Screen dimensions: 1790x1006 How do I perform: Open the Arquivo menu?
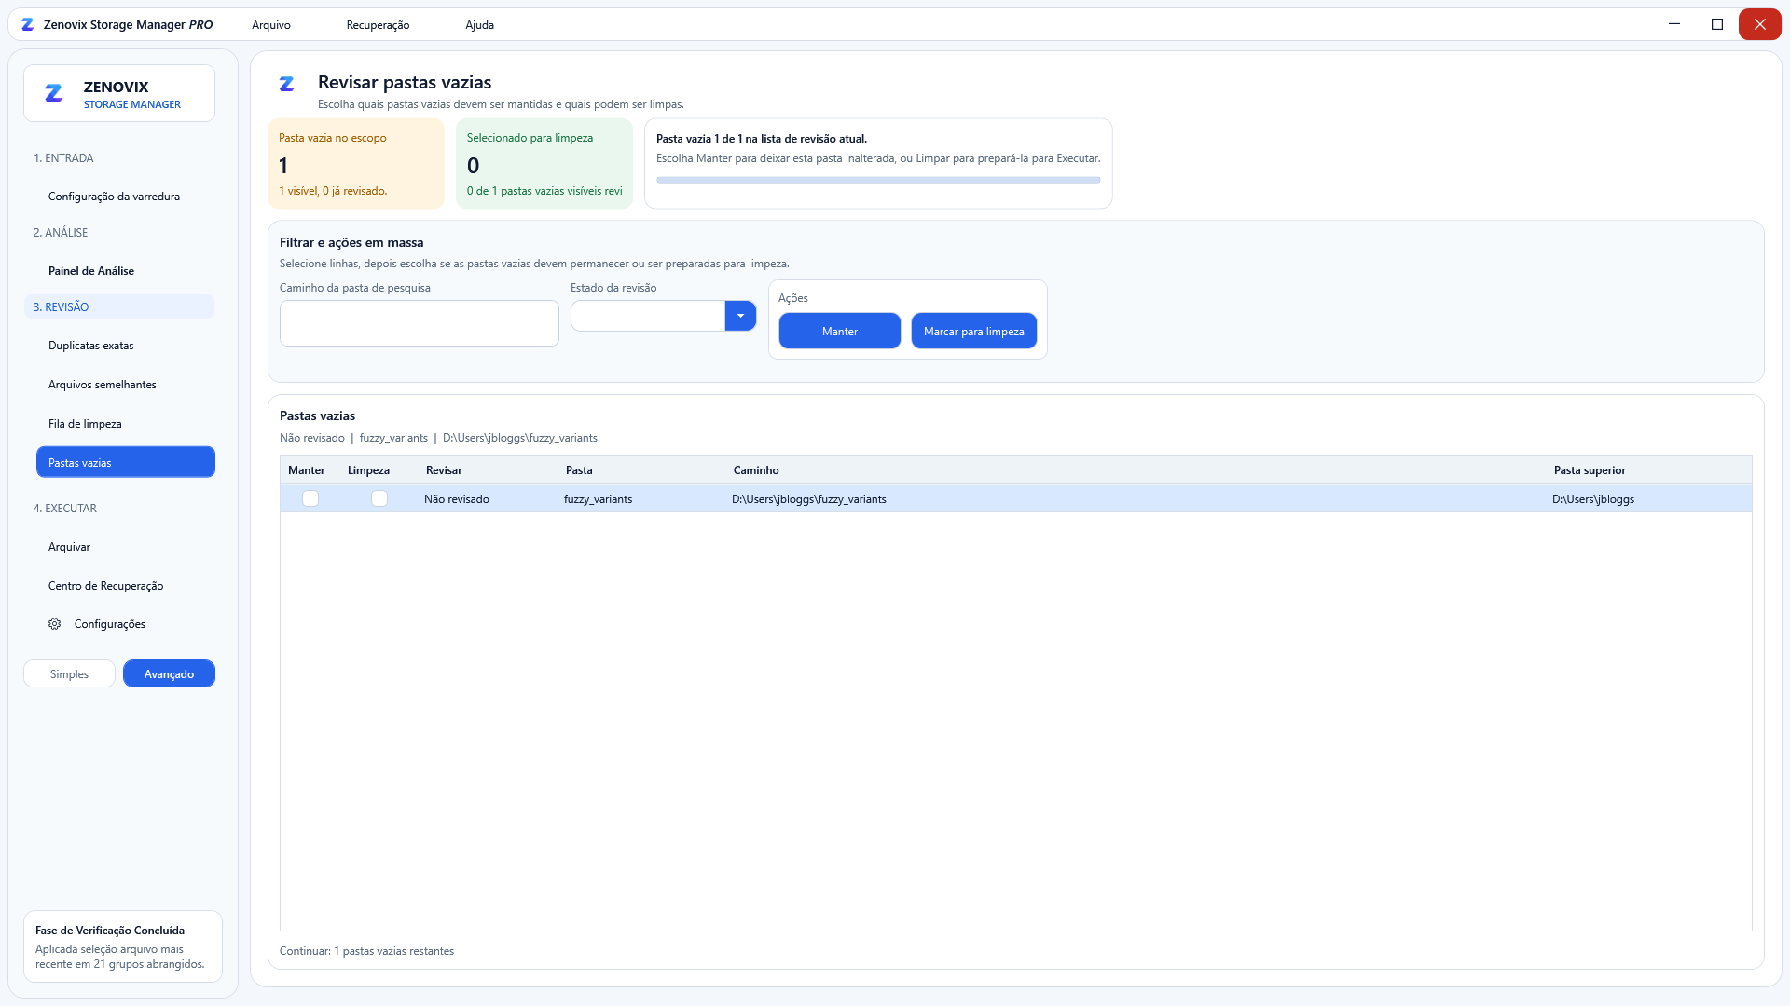(271, 25)
